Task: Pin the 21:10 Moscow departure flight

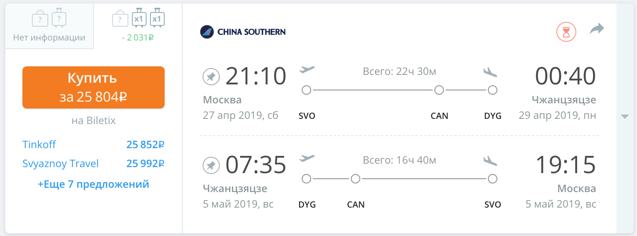Action: pos(211,77)
